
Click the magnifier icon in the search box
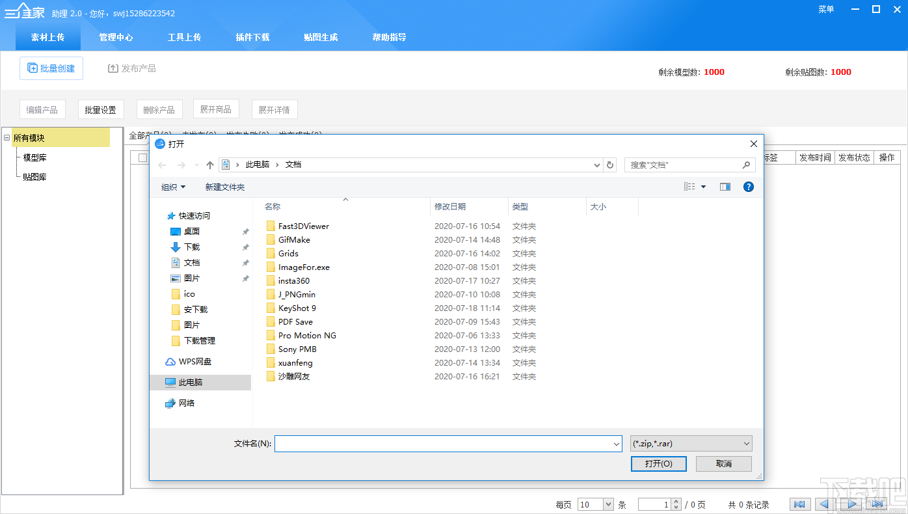tap(747, 165)
